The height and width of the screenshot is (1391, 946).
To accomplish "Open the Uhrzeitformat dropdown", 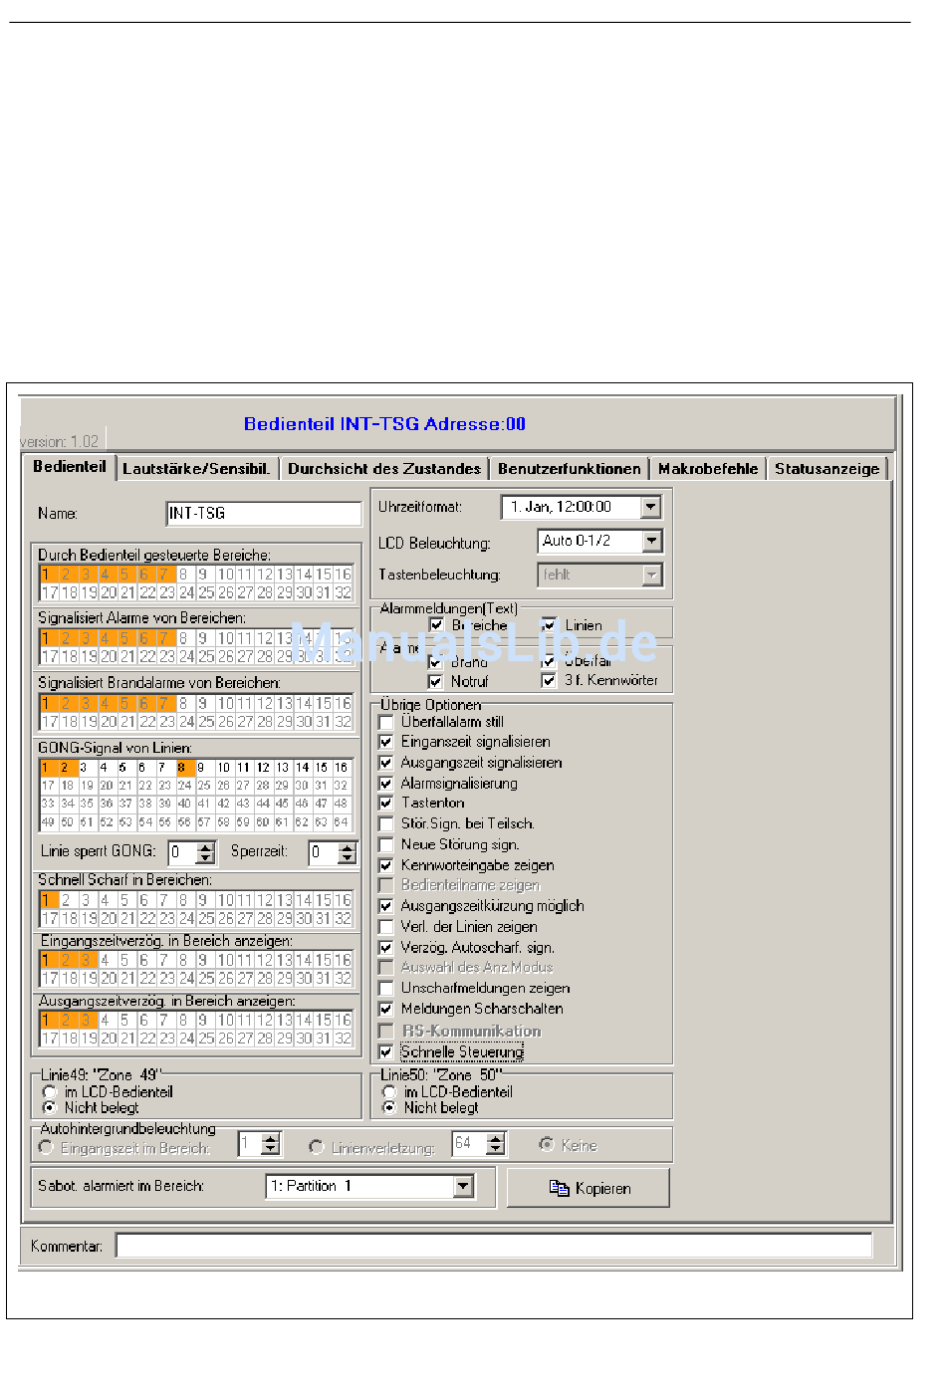I will click(650, 507).
